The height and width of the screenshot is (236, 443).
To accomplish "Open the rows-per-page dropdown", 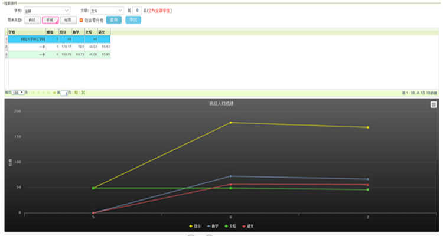I will point(19,93).
